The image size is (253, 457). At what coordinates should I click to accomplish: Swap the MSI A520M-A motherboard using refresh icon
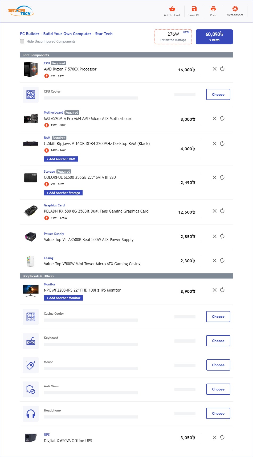(x=222, y=119)
